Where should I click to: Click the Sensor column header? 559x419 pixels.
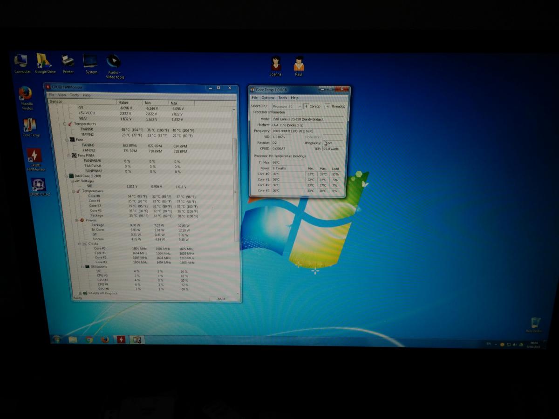click(82, 102)
